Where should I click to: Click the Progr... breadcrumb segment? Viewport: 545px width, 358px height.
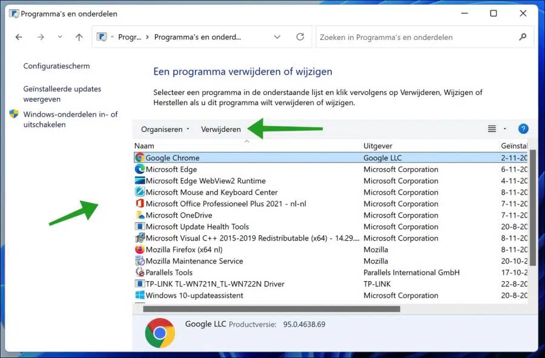130,37
